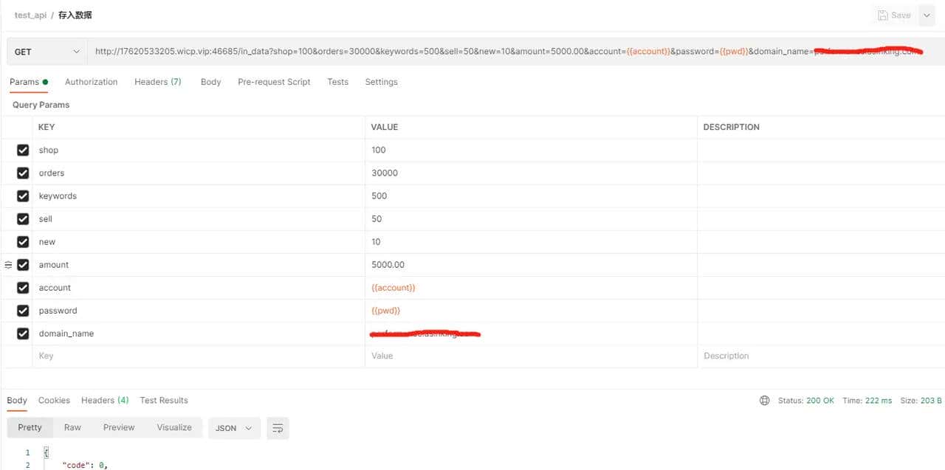
Task: Click the drag handle icon on amount row
Action: 9,265
